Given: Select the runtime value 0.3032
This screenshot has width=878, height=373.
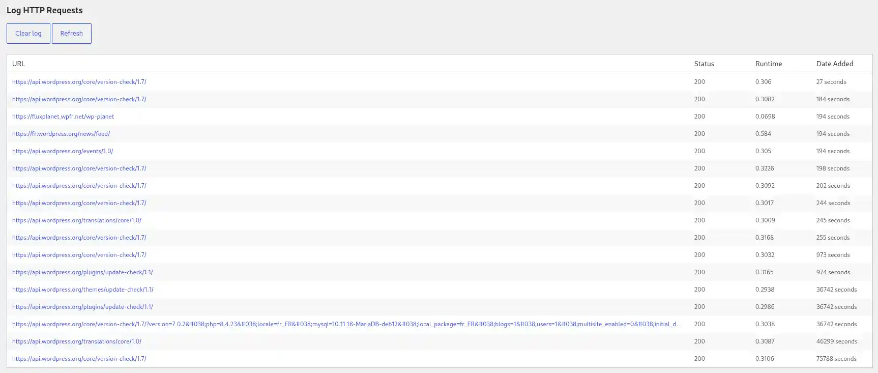Looking at the screenshot, I should pos(765,255).
